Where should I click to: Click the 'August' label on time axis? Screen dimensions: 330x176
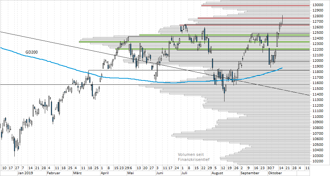(218, 173)
